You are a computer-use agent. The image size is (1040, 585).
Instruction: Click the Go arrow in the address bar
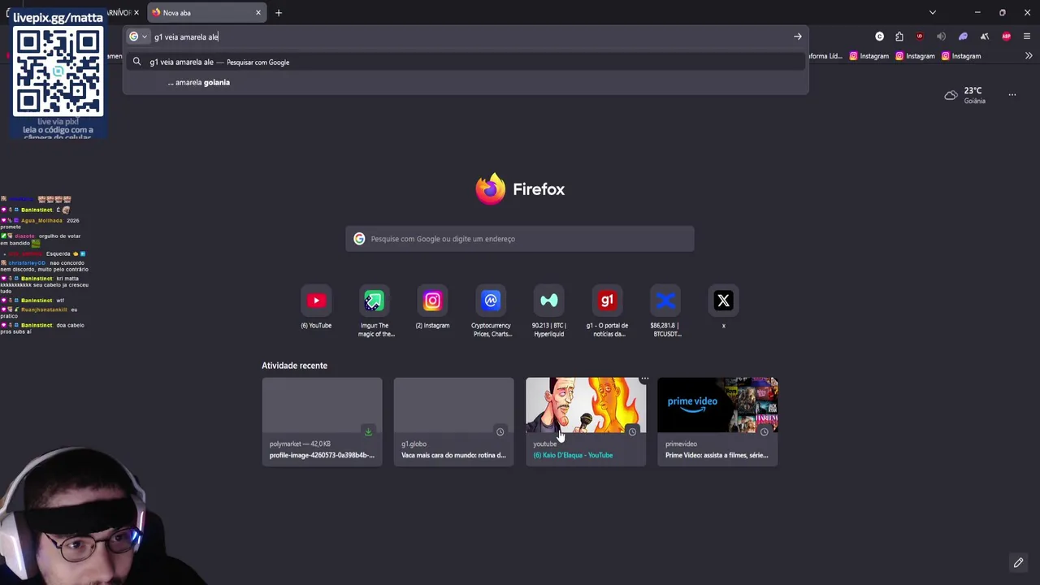797,37
